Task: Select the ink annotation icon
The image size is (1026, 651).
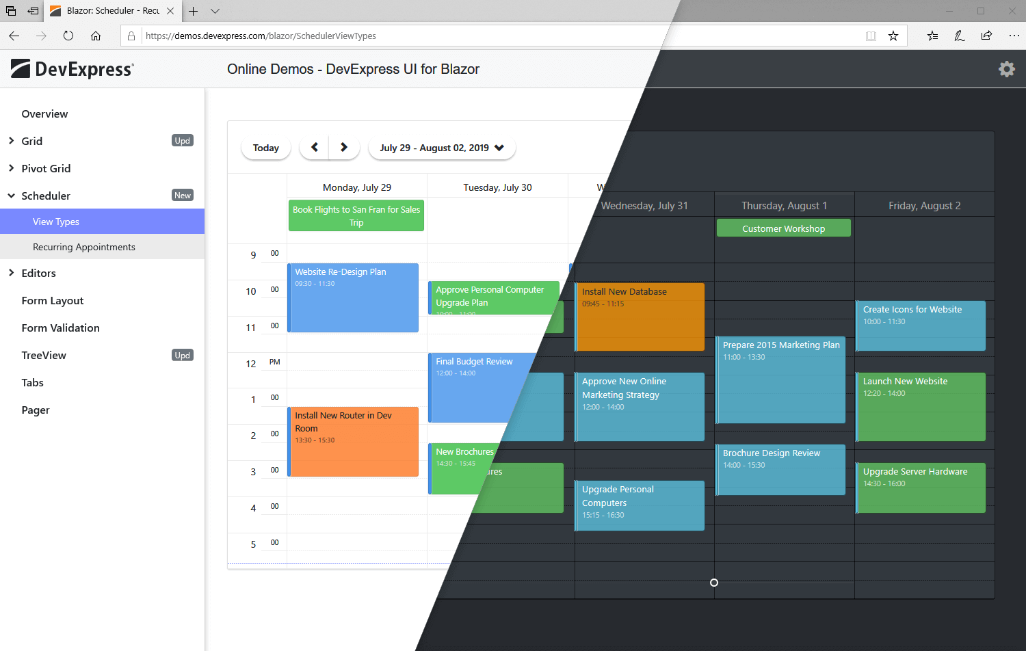Action: click(x=959, y=36)
